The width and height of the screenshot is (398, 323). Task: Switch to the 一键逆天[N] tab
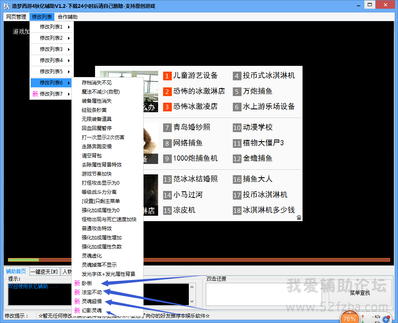tap(44, 272)
